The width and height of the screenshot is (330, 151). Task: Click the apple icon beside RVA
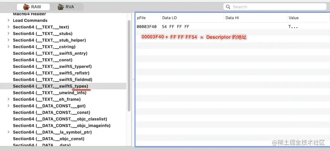[x=61, y=7]
